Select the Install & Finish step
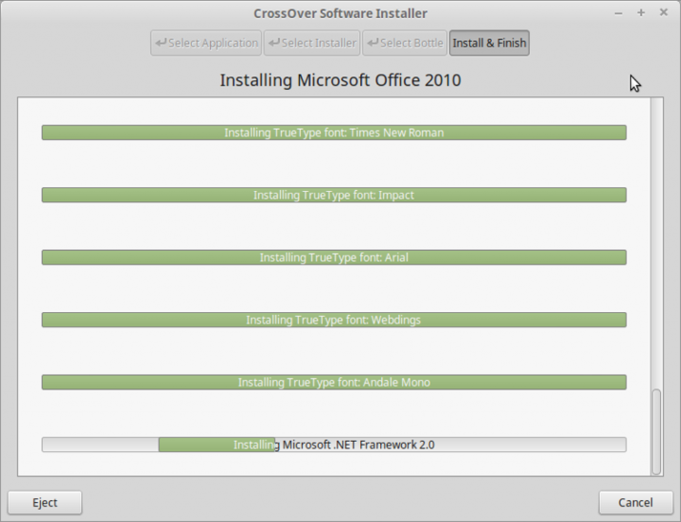Image resolution: width=681 pixels, height=522 pixels. coord(489,43)
